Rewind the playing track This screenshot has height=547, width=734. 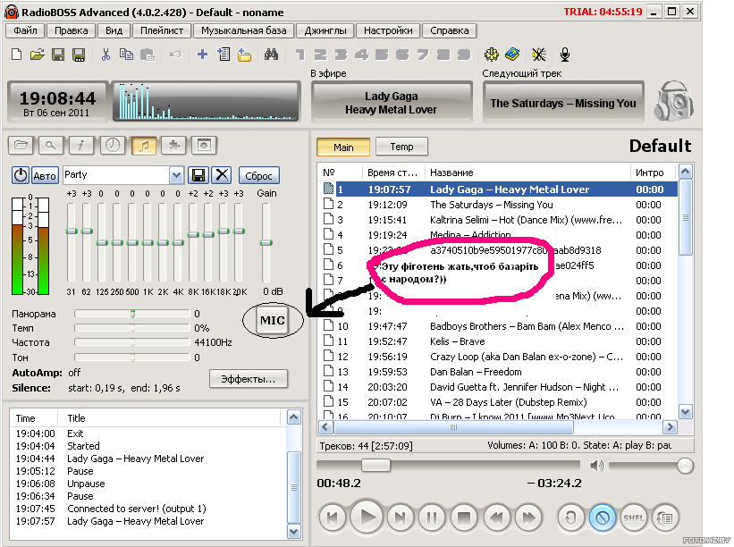[496, 518]
